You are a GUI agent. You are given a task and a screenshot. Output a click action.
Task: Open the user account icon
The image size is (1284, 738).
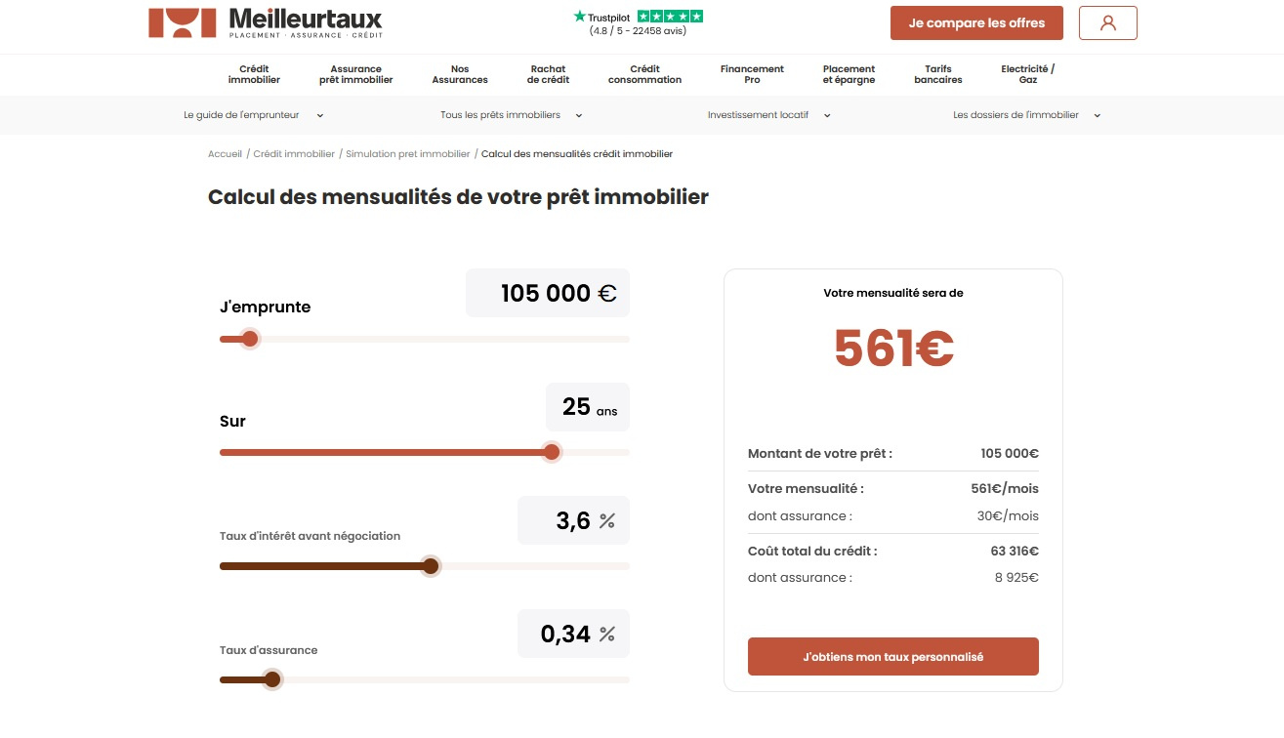point(1107,22)
